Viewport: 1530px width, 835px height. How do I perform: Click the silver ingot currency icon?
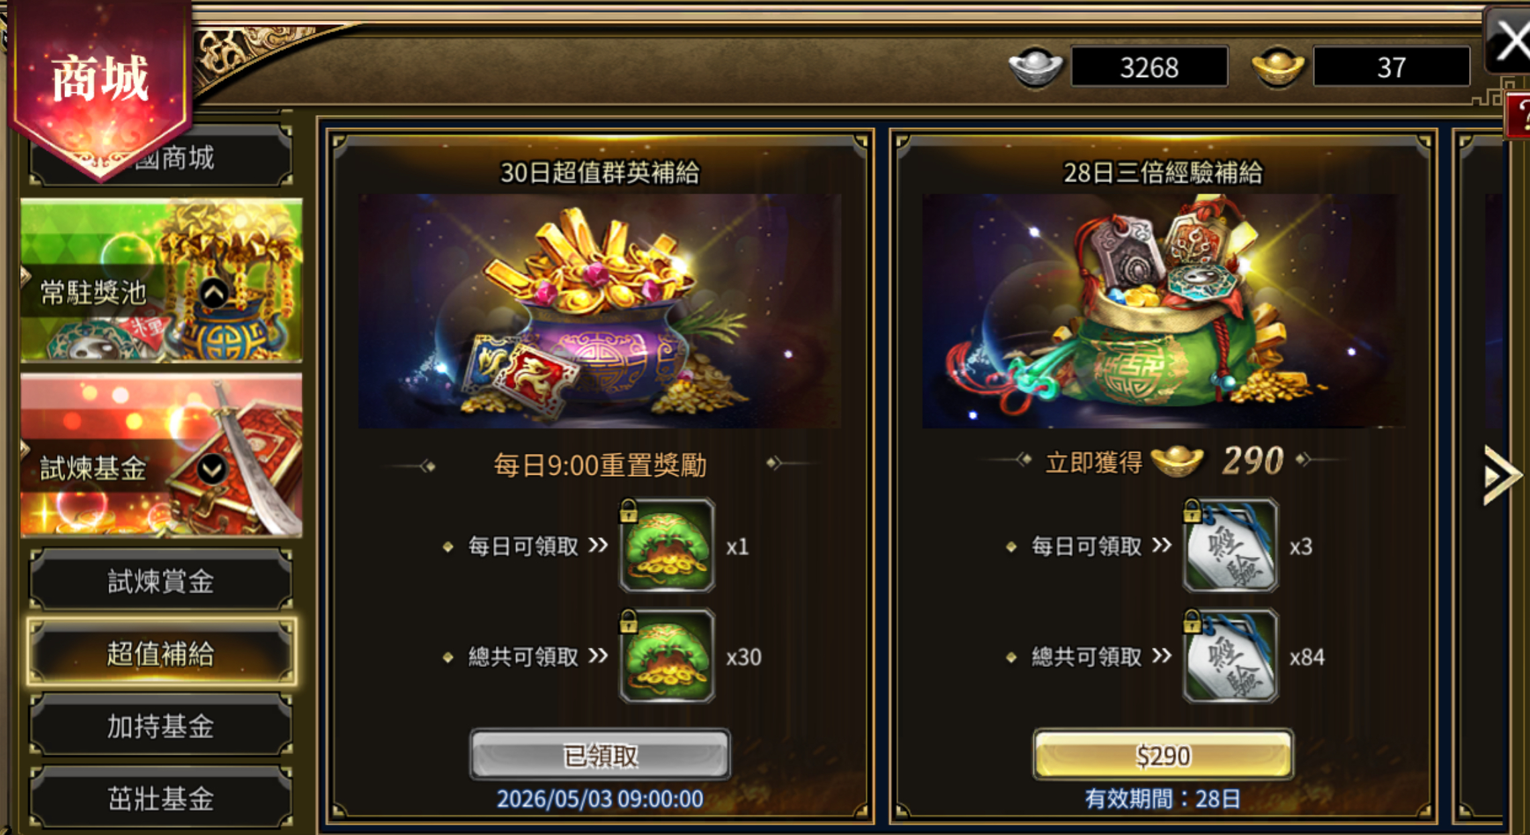point(1035,66)
